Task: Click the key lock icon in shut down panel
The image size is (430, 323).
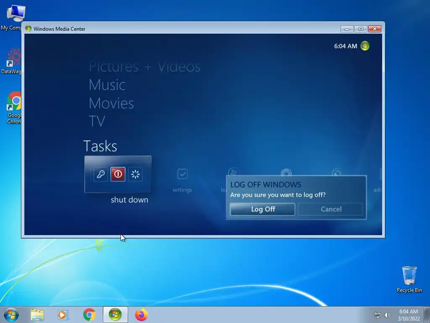Action: click(x=101, y=174)
